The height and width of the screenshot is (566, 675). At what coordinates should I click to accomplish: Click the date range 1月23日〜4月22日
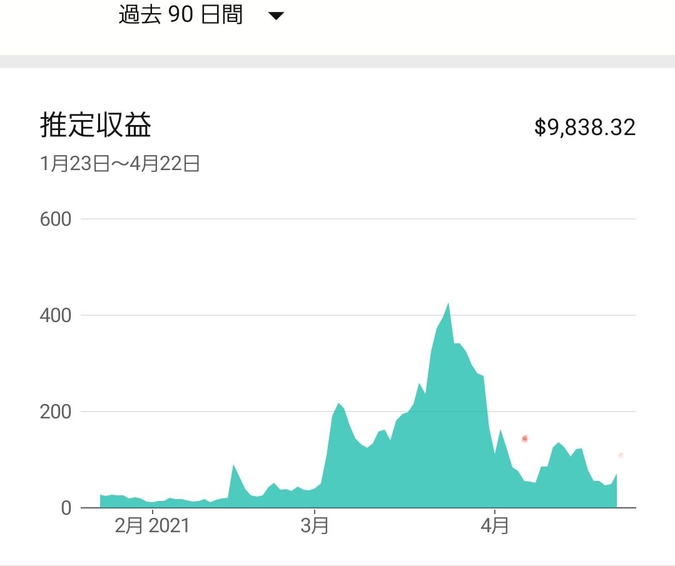pos(119,164)
